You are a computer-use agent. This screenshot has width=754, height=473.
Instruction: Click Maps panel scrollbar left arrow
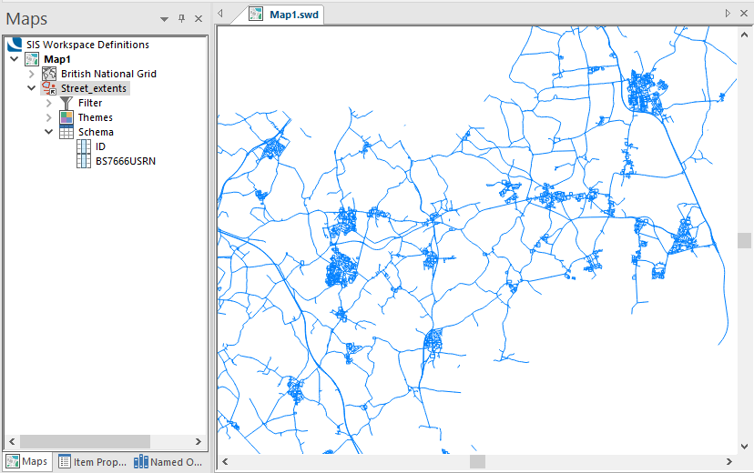(x=12, y=441)
